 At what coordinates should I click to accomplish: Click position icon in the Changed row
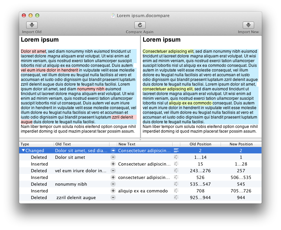pos(176,151)
